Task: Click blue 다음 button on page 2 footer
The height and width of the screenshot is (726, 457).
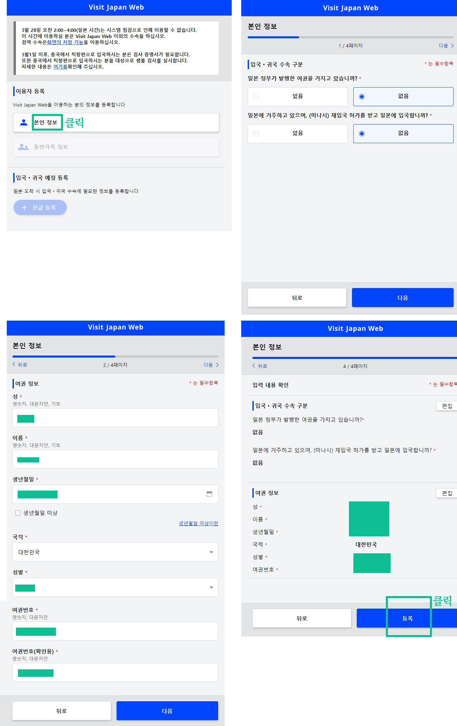Action: [167, 711]
